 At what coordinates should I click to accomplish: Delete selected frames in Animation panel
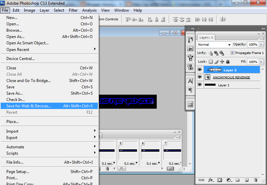pyautogui.click(x=107, y=169)
